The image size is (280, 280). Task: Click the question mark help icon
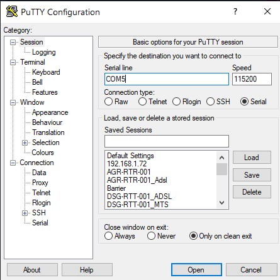click(235, 11)
